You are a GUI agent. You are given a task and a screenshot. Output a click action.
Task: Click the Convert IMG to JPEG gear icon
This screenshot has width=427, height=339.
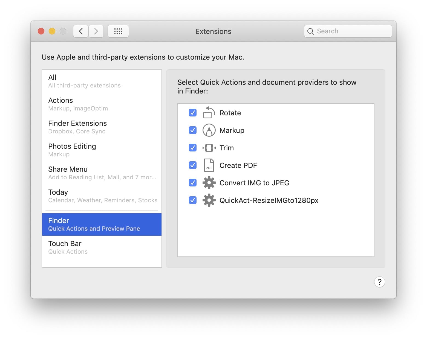[x=209, y=183]
